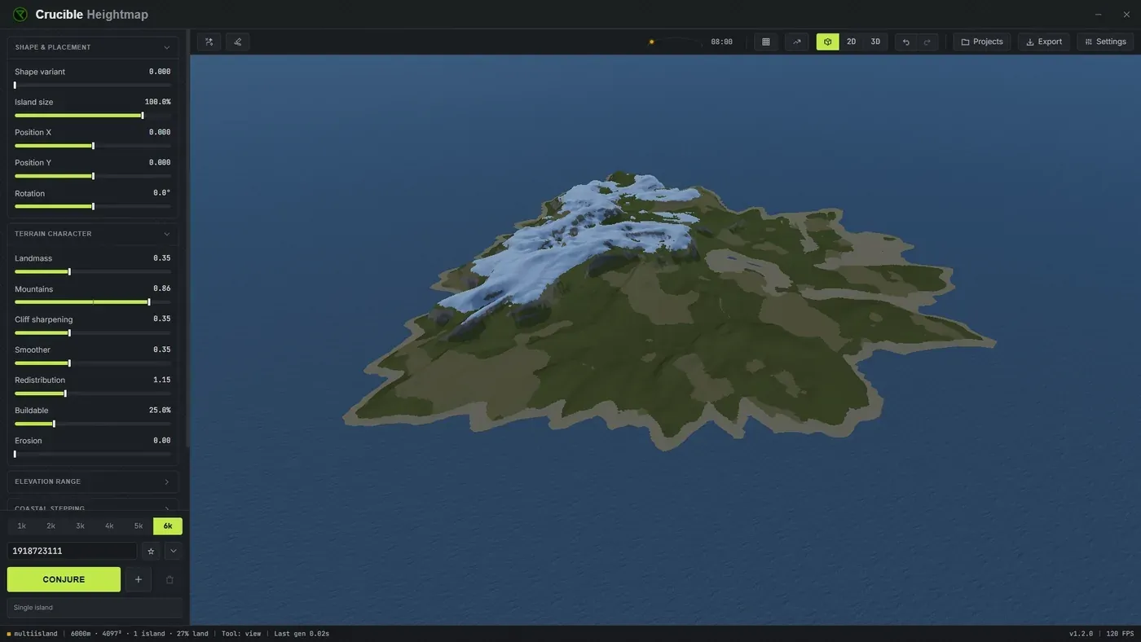Click the seed input field 1918723111
Image resolution: width=1141 pixels, height=642 pixels.
coord(73,552)
